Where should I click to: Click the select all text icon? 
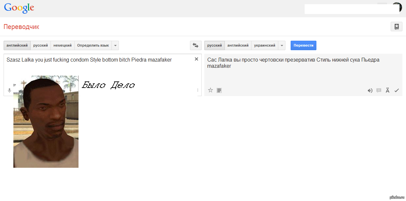(219, 90)
